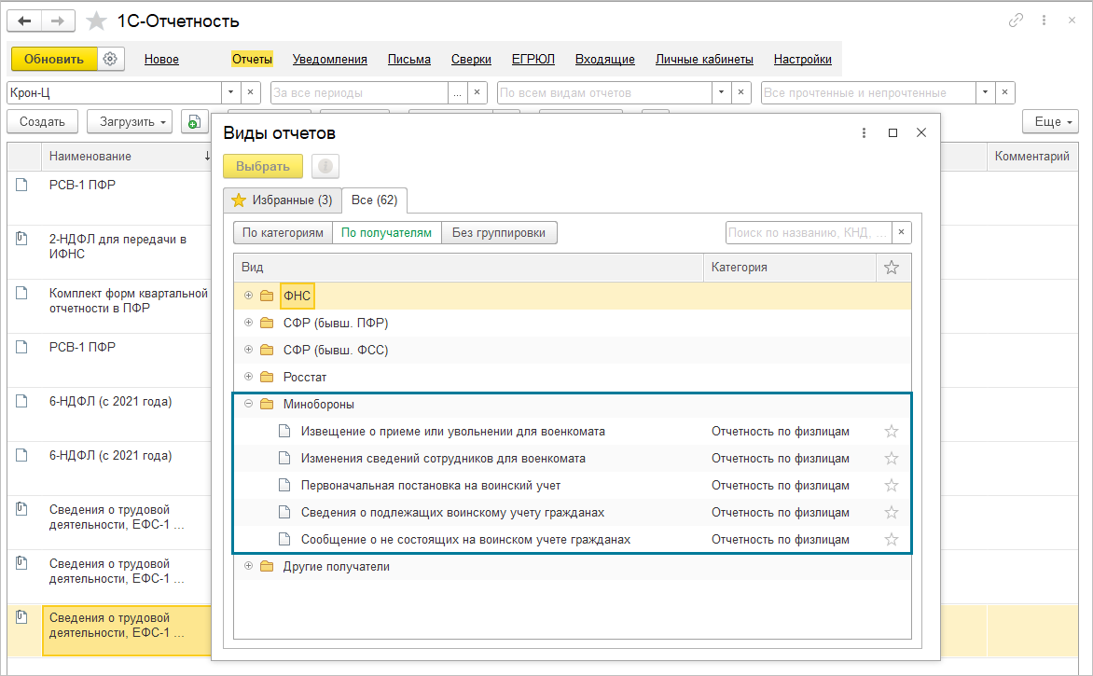1093x676 pixels.
Task: Switch grouping to Без группировки
Action: tap(499, 233)
